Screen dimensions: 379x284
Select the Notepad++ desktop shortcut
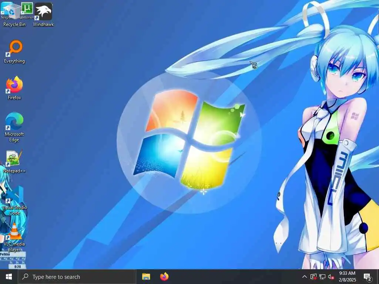[x=14, y=161]
